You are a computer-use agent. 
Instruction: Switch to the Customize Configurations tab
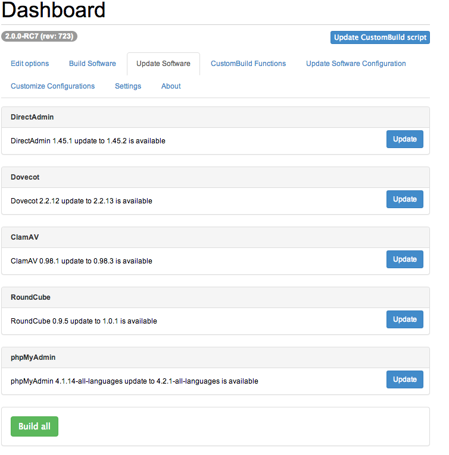(53, 86)
